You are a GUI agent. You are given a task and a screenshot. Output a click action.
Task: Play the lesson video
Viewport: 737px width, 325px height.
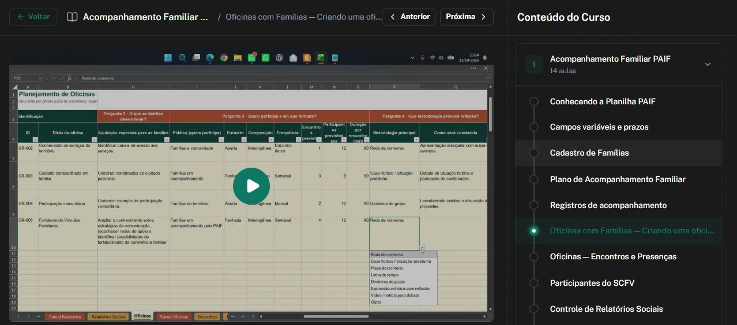(251, 186)
